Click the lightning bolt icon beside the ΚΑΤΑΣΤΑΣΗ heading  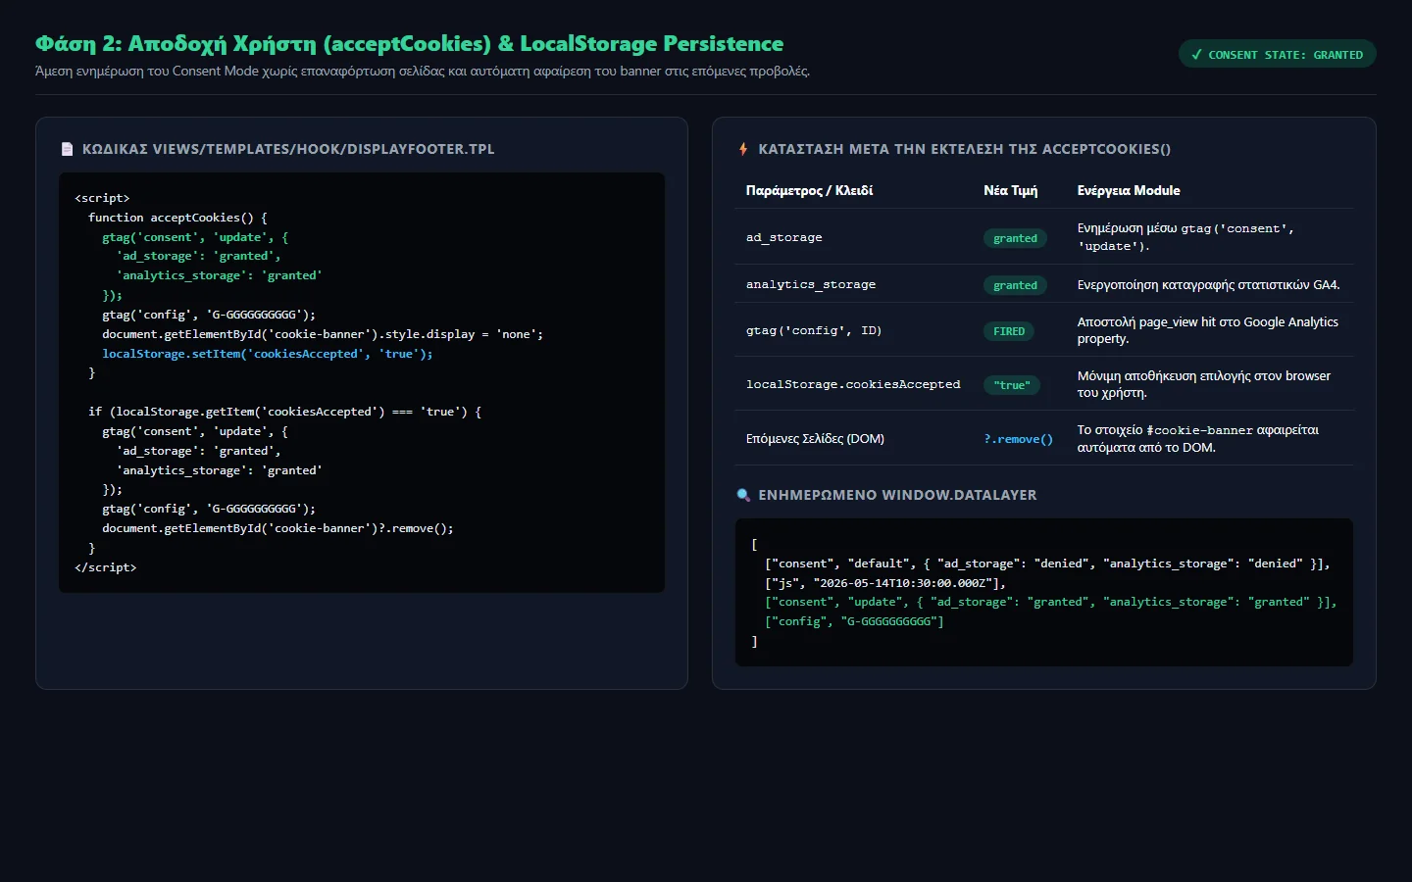pos(743,149)
